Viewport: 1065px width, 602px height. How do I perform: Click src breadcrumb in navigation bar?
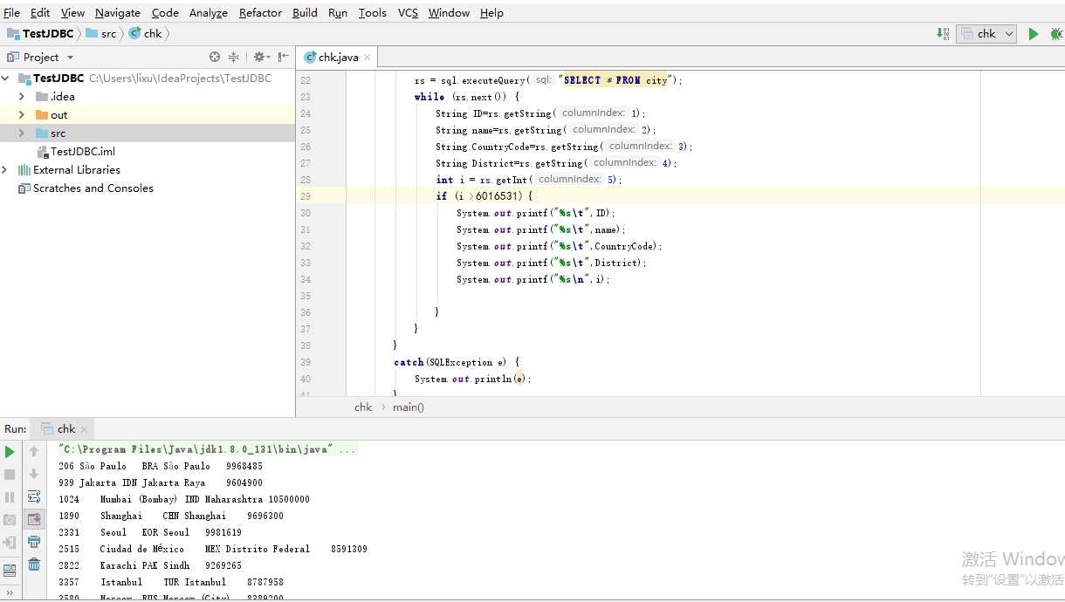[x=101, y=33]
